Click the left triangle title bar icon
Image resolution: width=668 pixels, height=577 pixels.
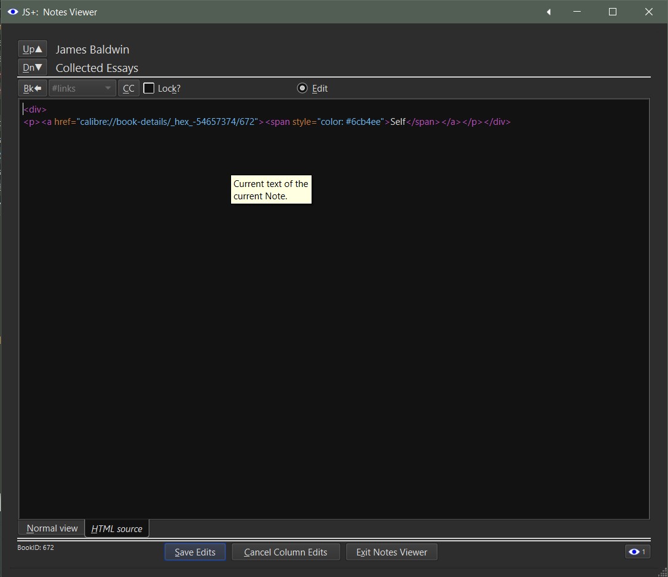click(x=549, y=12)
